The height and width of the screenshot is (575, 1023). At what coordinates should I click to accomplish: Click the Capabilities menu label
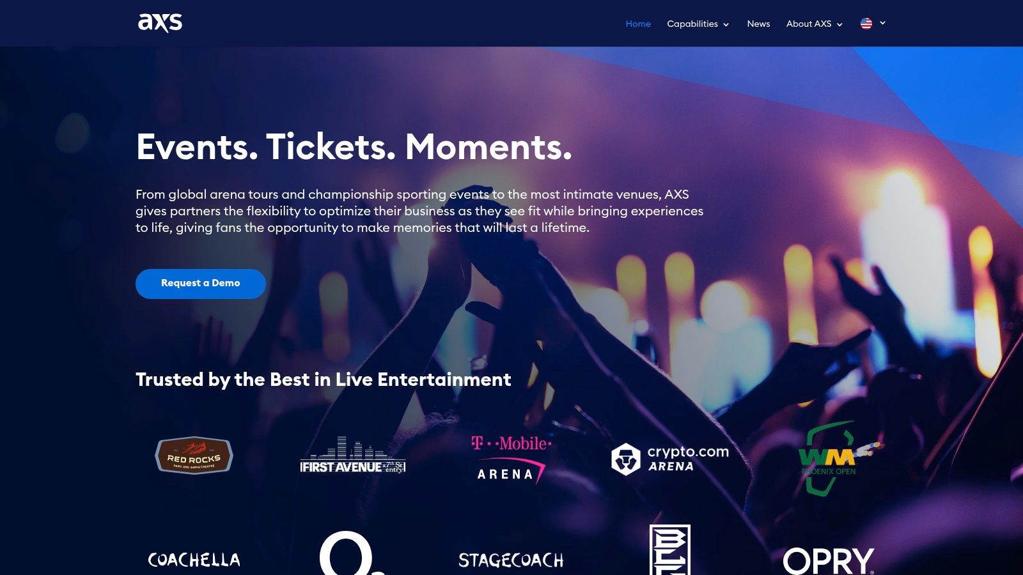click(692, 24)
